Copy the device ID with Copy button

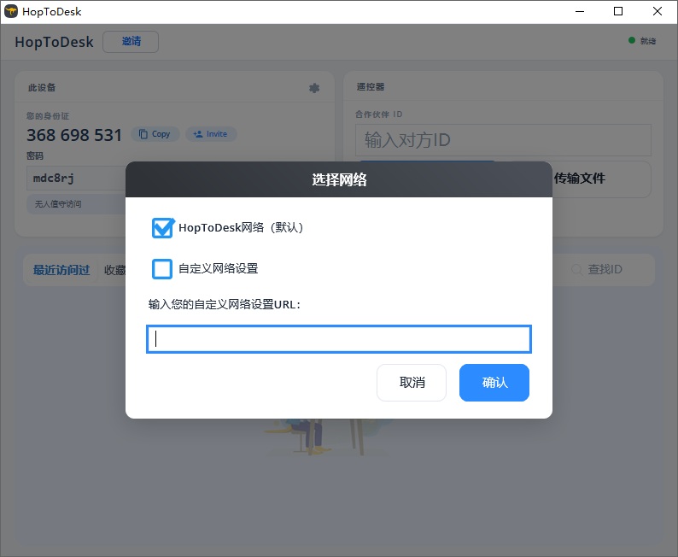click(x=155, y=134)
